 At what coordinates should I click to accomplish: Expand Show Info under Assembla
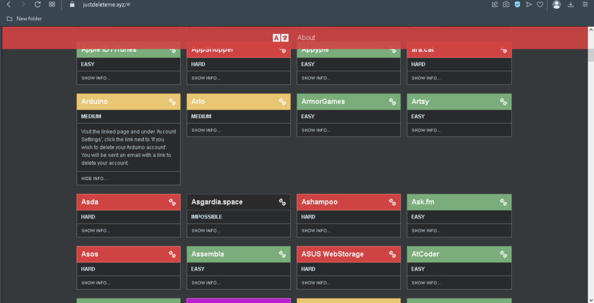click(x=206, y=283)
